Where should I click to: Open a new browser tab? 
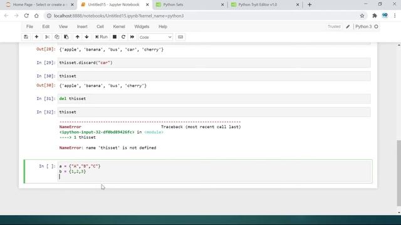coord(310,4)
